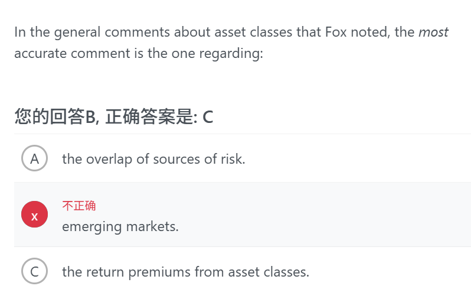Screen dimensions: 471x289
Task: Click the words 'asset classes' in question stem
Action: pyautogui.click(x=253, y=32)
